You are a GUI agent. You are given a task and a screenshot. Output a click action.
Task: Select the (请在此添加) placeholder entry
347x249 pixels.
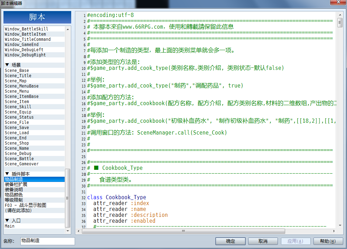point(34,210)
